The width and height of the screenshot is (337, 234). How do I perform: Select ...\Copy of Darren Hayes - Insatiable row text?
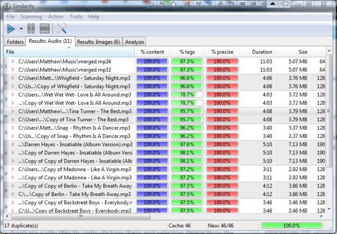tap(75, 153)
